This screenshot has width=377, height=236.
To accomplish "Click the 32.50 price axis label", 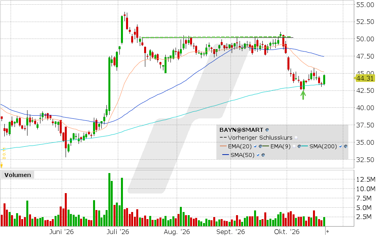I will pos(365,159).
